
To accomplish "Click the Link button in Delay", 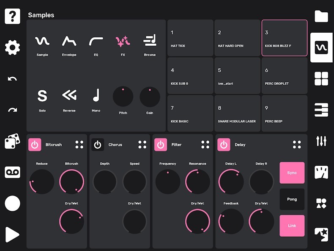I will click(292, 226).
